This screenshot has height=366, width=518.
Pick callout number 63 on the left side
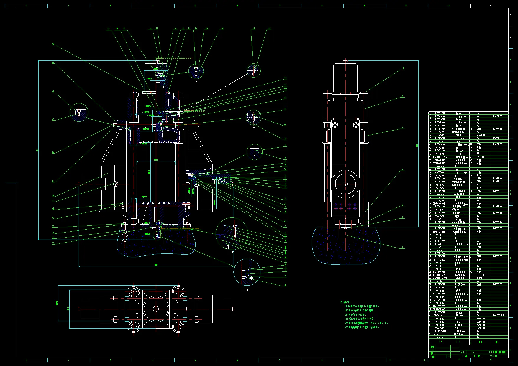(53, 120)
